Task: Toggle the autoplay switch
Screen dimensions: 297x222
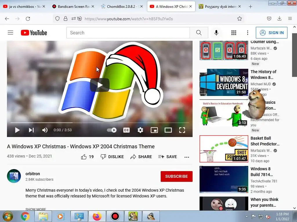Action: coord(112,130)
